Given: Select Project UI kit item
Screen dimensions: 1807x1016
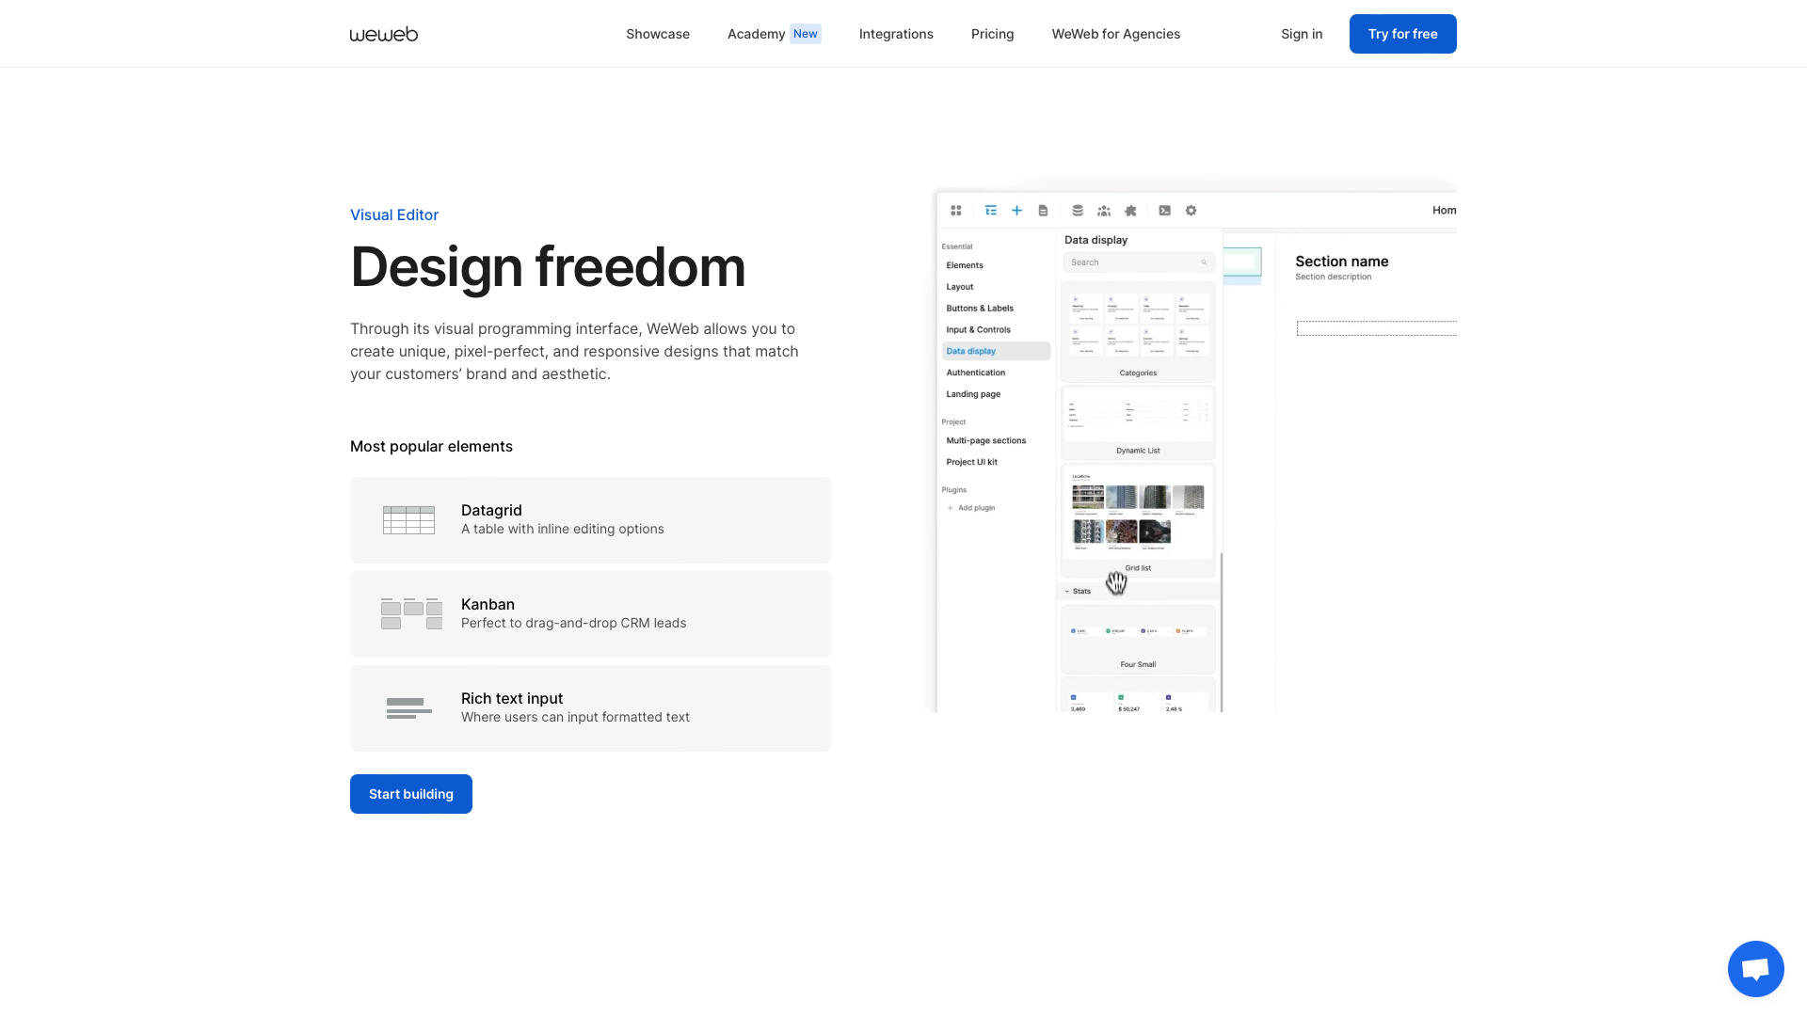Looking at the screenshot, I should pyautogui.click(x=972, y=462).
